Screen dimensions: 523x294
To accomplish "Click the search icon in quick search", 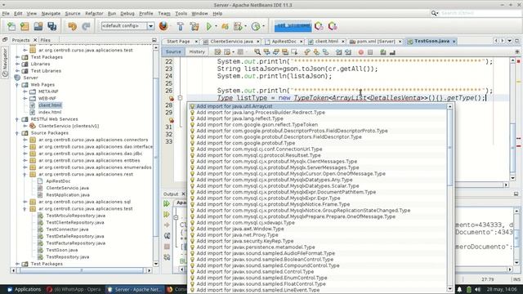I will pyautogui.click(x=434, y=13).
